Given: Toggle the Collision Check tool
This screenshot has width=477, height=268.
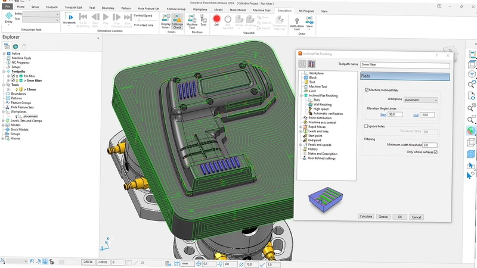Looking at the screenshot, I should point(177,21).
